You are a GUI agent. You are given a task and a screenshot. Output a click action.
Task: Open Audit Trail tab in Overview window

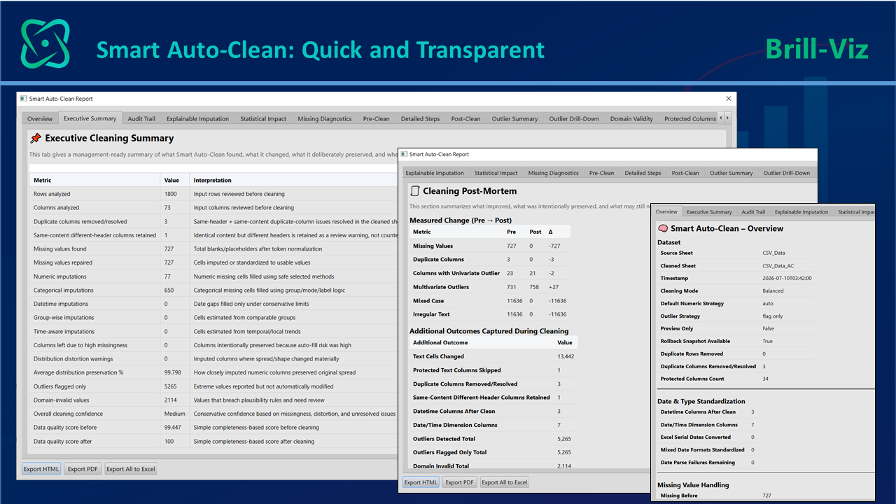coord(753,211)
